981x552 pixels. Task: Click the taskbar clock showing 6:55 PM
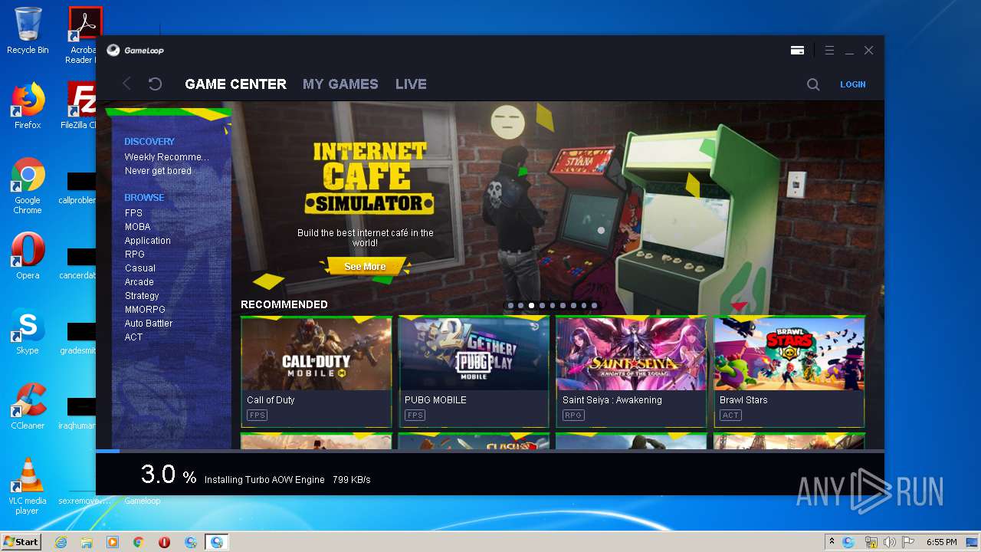pos(941,542)
